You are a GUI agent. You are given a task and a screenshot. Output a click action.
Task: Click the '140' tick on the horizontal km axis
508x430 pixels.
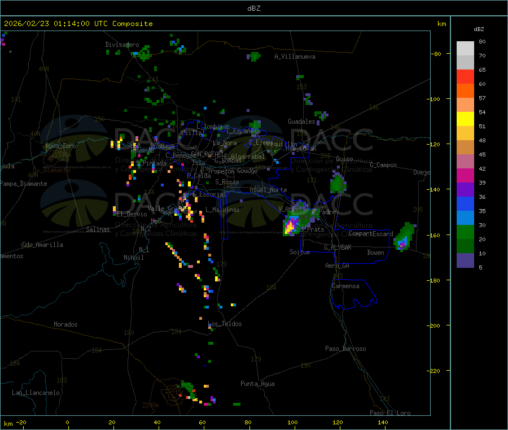383,422
